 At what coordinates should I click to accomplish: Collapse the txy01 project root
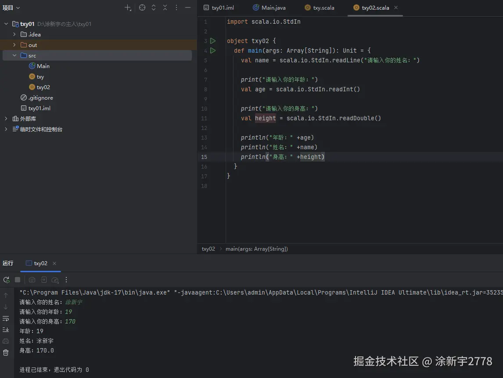[x=6, y=24]
